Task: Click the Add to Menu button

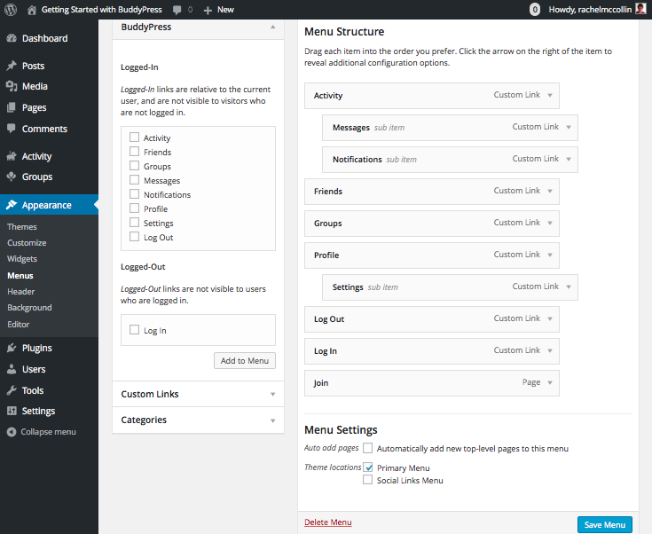Action: tap(245, 360)
